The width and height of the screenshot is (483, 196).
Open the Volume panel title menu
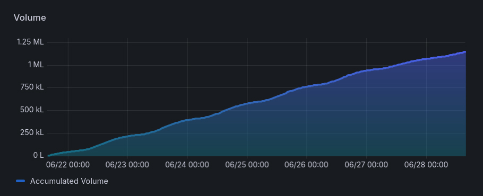[30, 18]
